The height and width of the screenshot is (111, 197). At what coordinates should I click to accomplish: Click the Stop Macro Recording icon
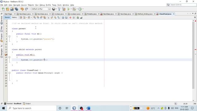pos(74,18)
